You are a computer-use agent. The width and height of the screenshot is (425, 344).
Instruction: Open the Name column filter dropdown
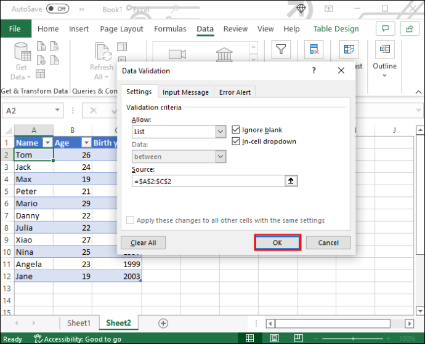(x=47, y=143)
